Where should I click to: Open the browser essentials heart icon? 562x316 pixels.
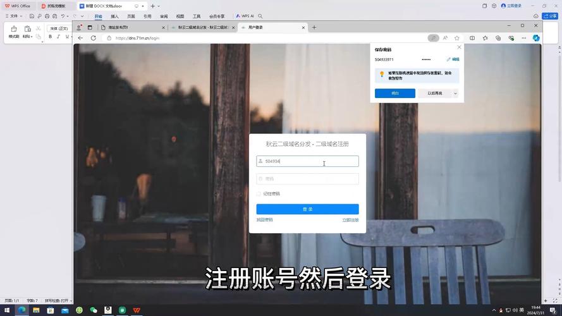[511, 38]
